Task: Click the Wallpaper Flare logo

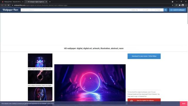Action: click(10, 10)
